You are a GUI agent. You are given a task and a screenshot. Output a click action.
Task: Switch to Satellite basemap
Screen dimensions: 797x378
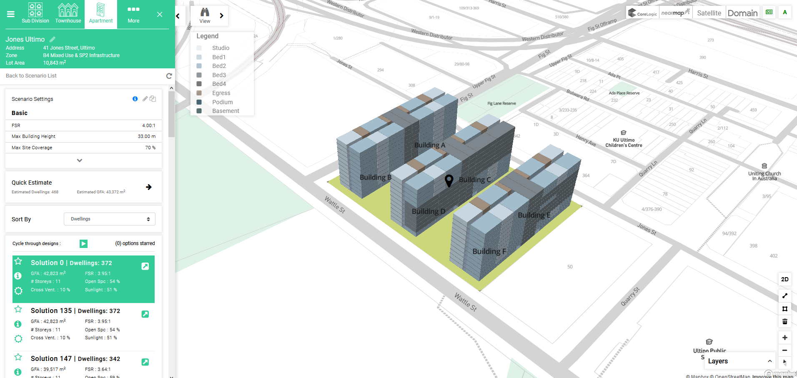tap(709, 13)
